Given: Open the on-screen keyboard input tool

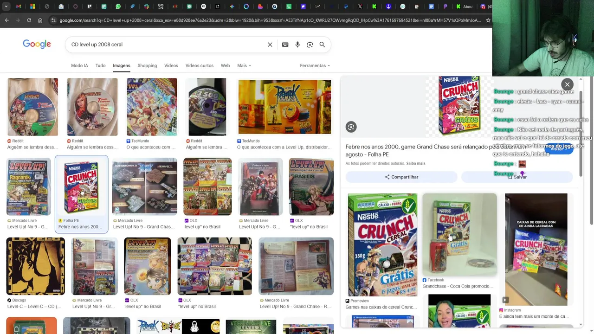Looking at the screenshot, I should tap(285, 45).
